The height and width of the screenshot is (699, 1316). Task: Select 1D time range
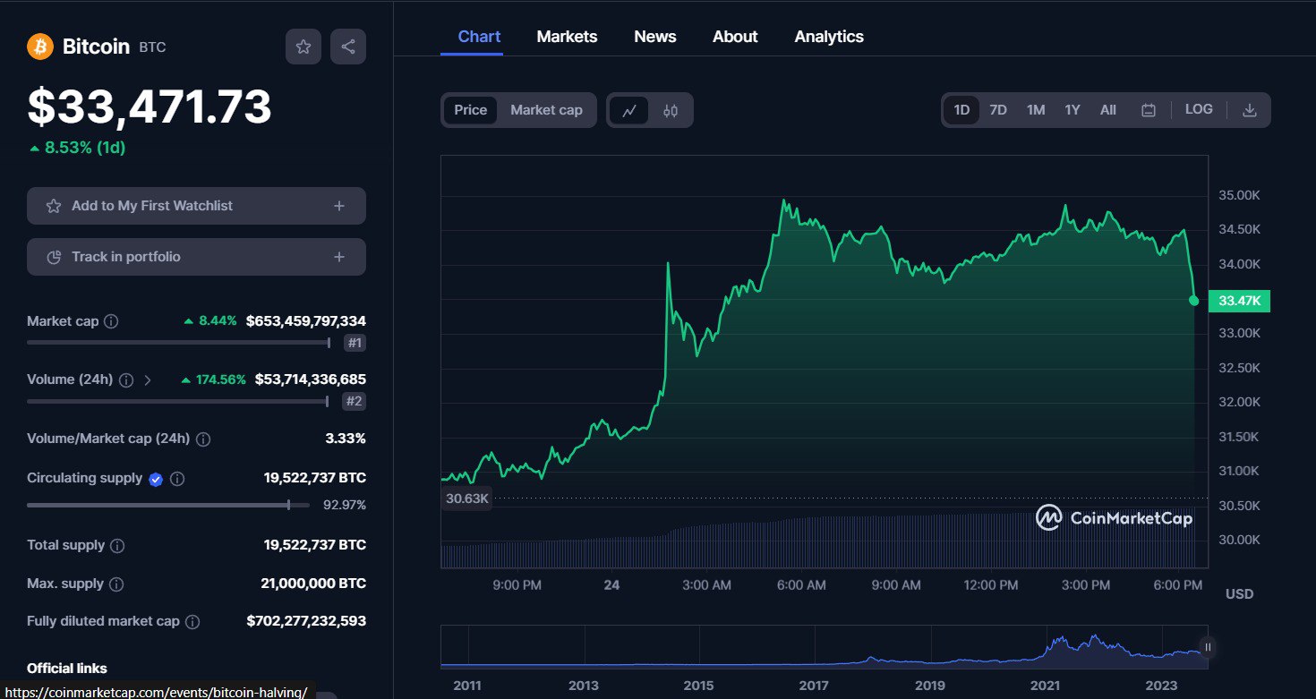961,110
